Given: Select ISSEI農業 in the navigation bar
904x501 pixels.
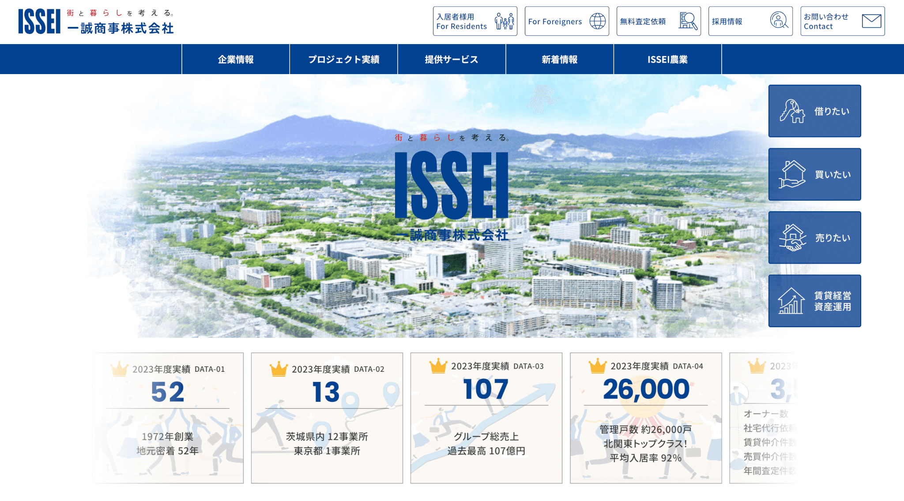Looking at the screenshot, I should [667, 60].
